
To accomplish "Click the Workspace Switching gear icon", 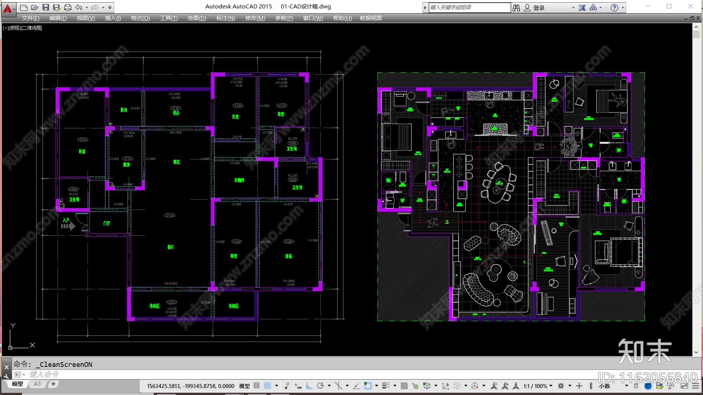I will (x=561, y=386).
